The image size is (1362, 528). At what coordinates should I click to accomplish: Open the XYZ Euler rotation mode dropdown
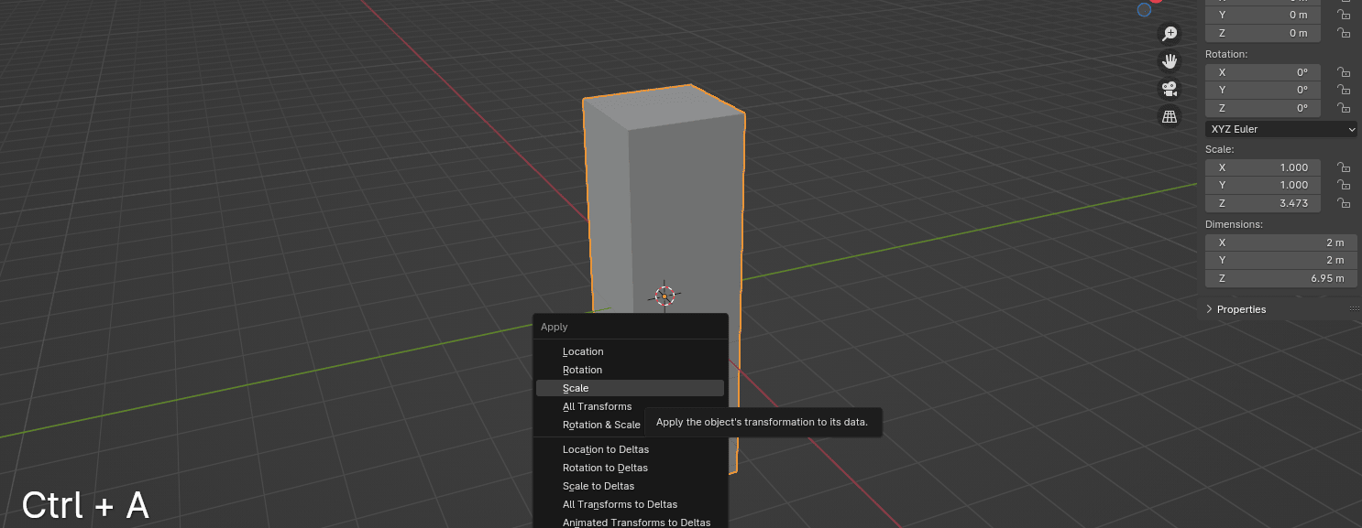point(1280,129)
